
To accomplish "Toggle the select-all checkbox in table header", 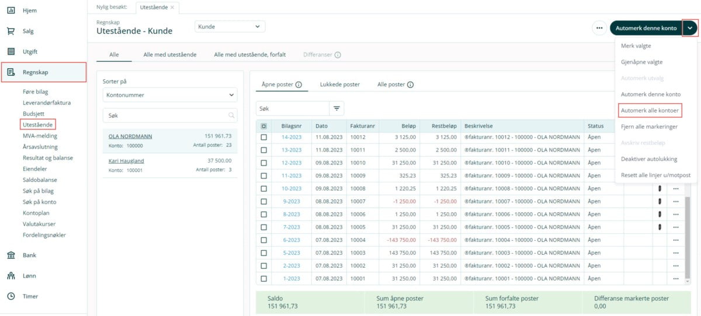I will click(264, 126).
